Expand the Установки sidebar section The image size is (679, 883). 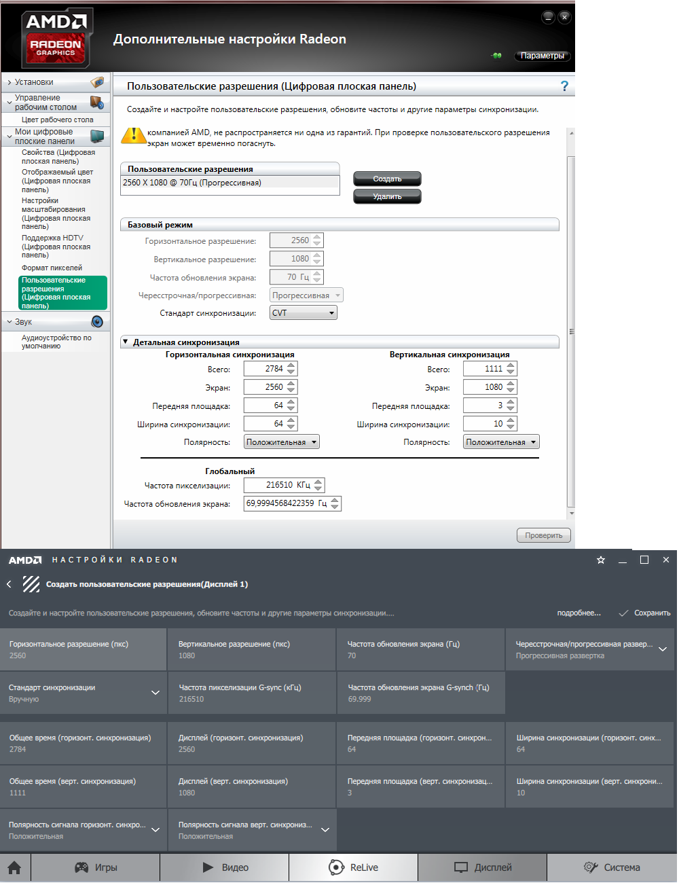[x=10, y=82]
